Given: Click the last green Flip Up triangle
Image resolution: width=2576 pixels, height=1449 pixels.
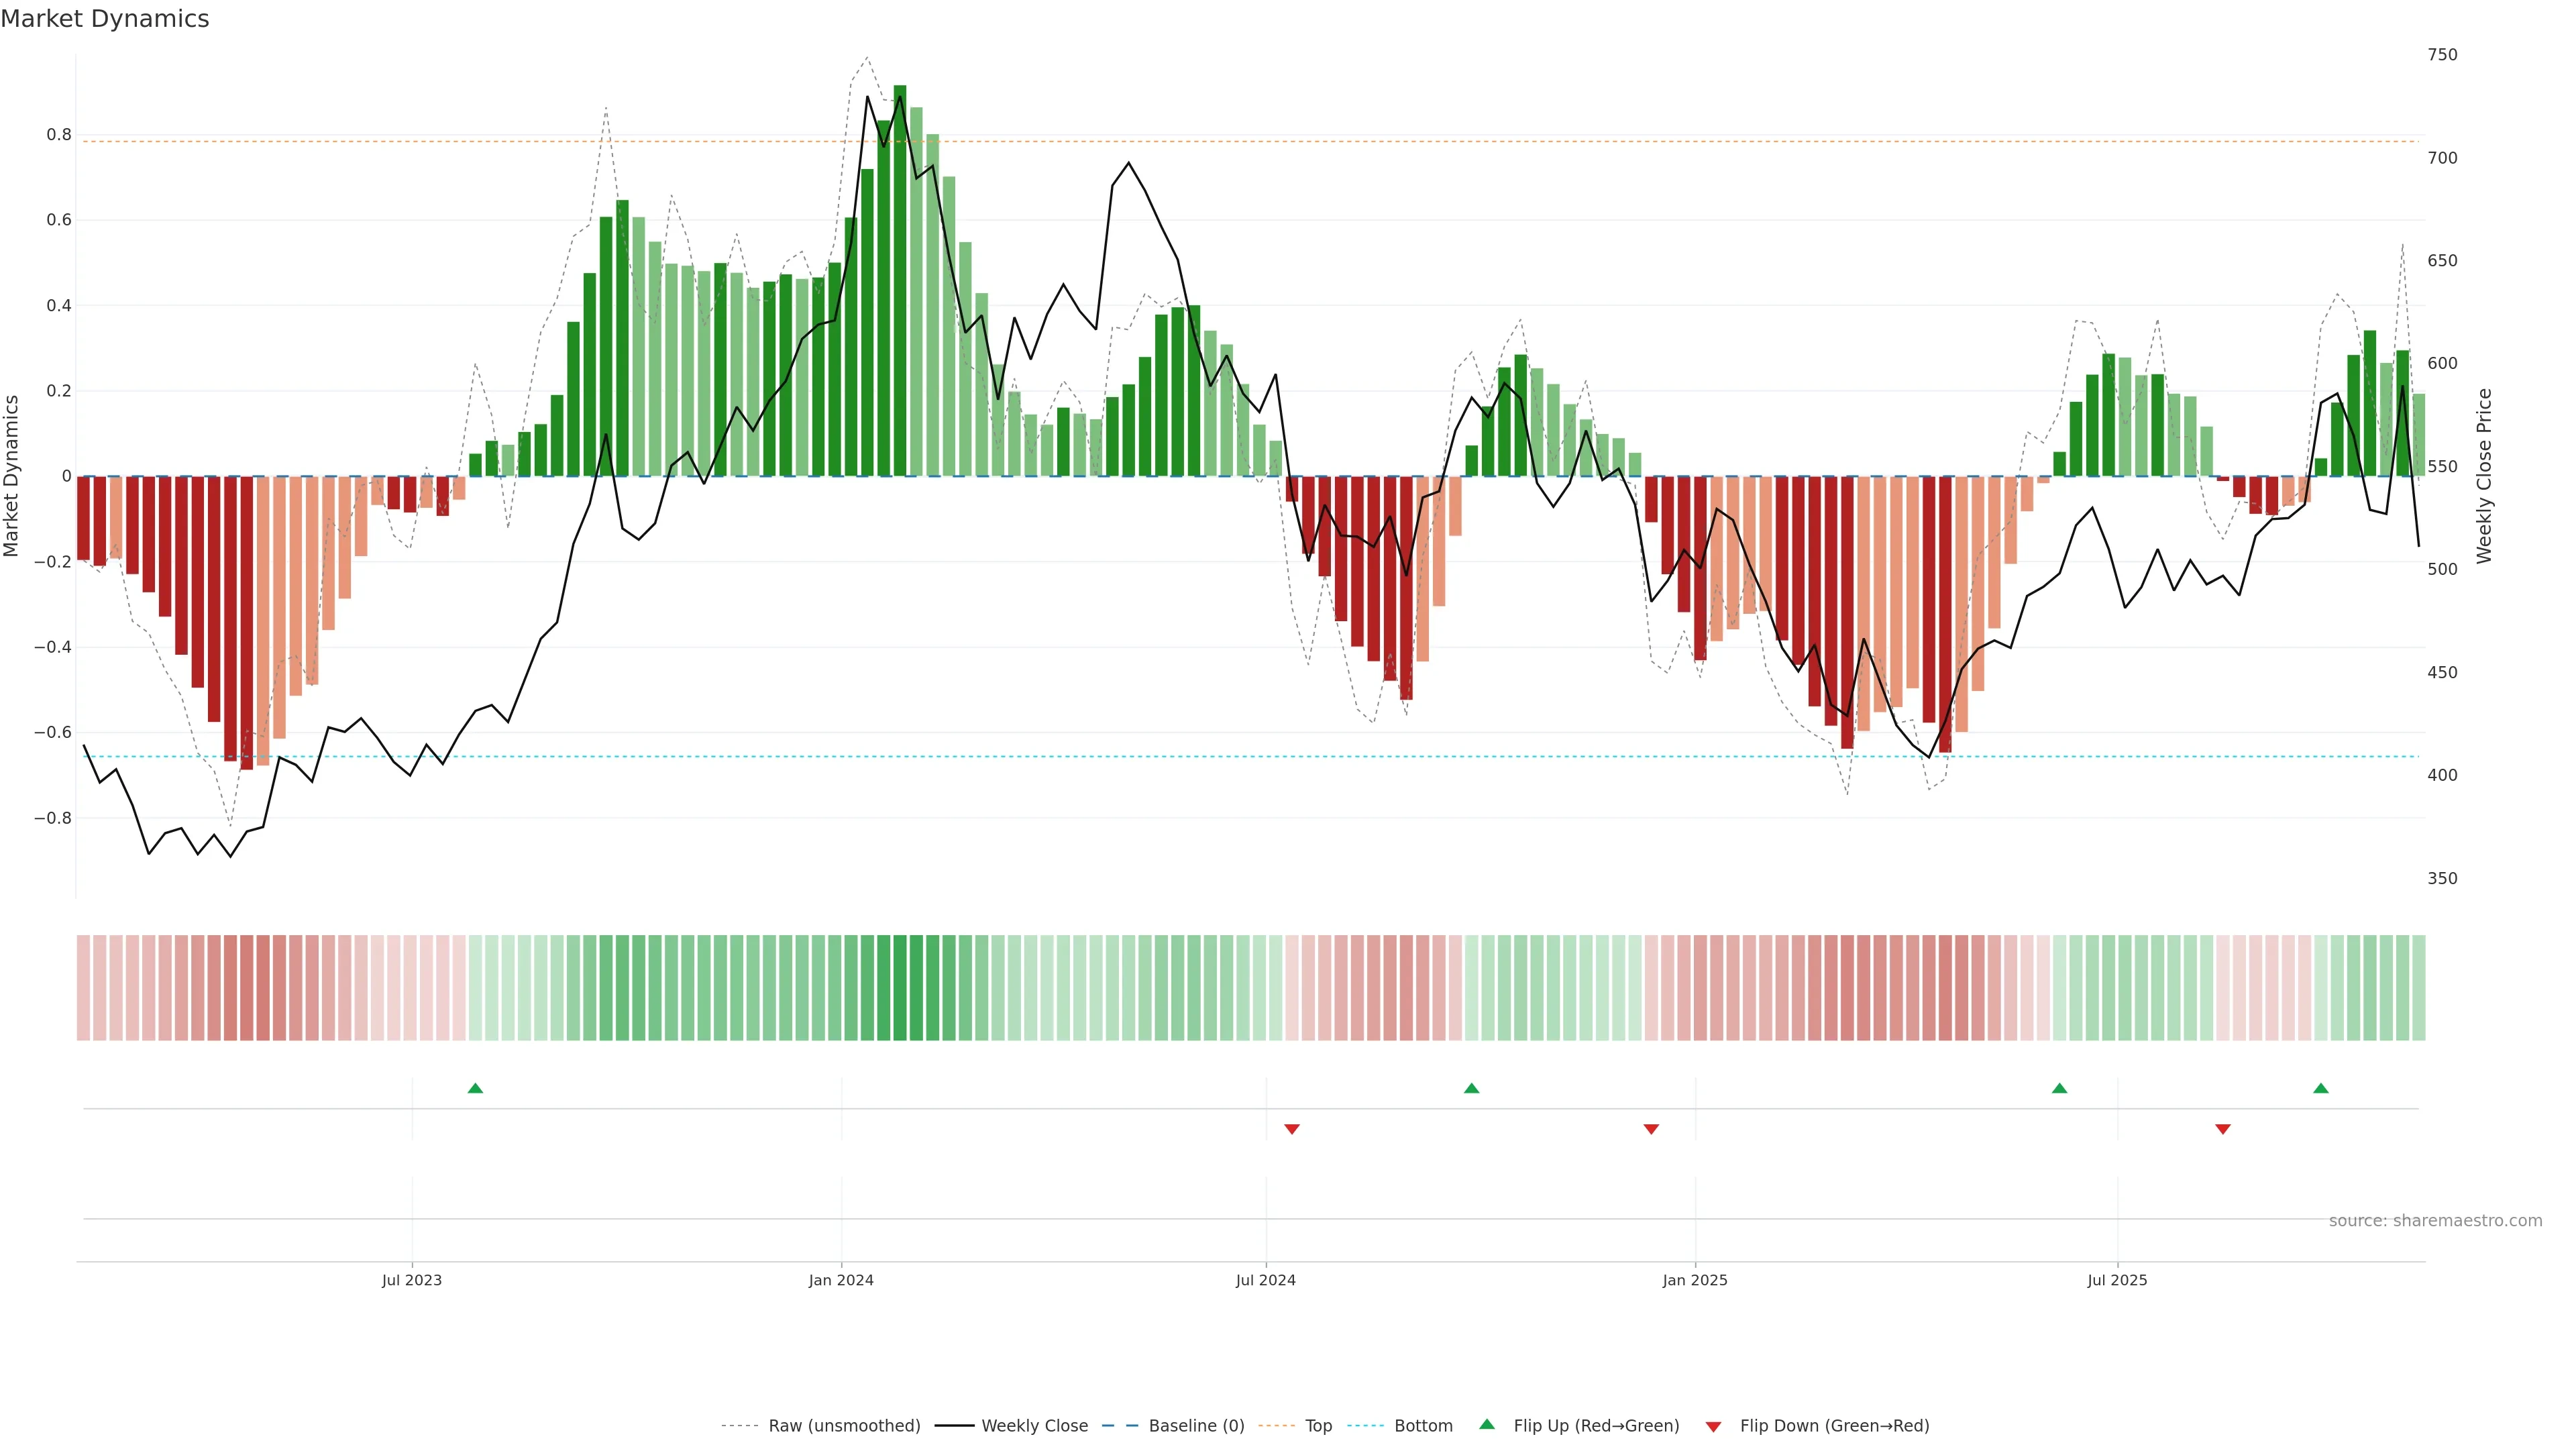Looking at the screenshot, I should (2321, 1088).
